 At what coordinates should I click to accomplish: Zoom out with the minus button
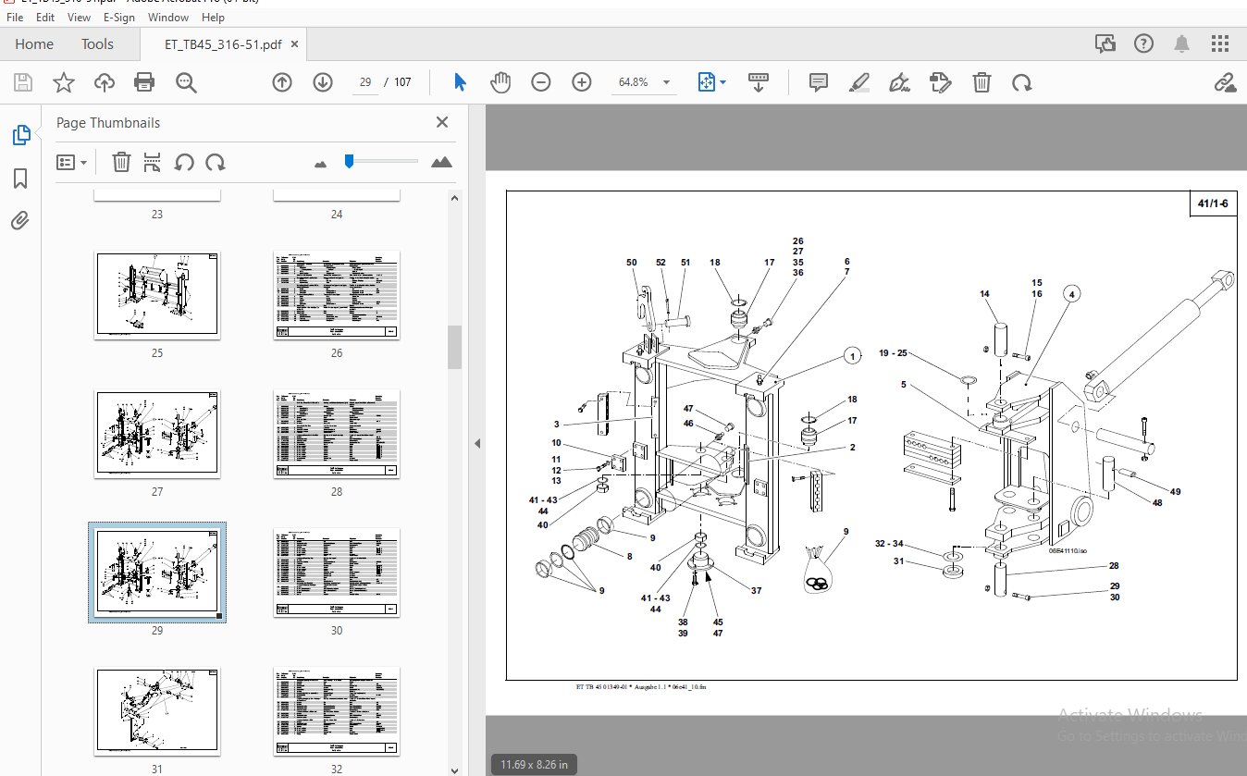[x=541, y=82]
